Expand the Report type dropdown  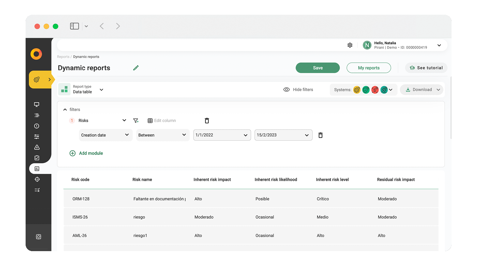pyautogui.click(x=101, y=90)
